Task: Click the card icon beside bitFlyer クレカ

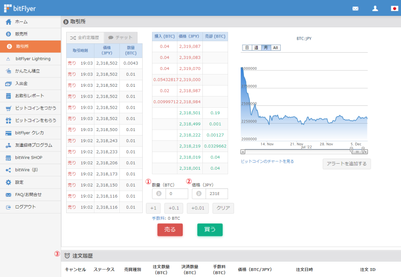Action: [x=8, y=133]
